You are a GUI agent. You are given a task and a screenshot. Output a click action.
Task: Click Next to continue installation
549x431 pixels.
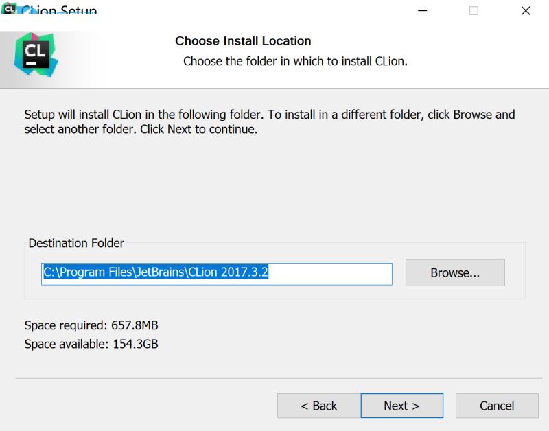401,406
